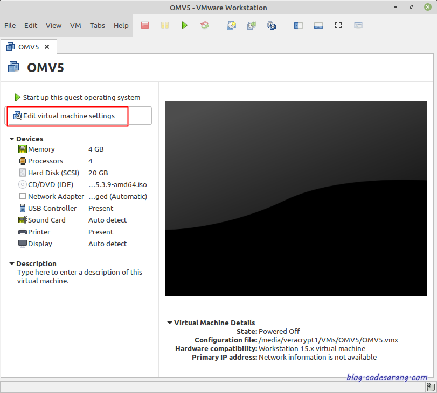This screenshot has height=393, width=437.
Task: Select the Hard Disk (SCSI) label
Action: tap(53, 173)
